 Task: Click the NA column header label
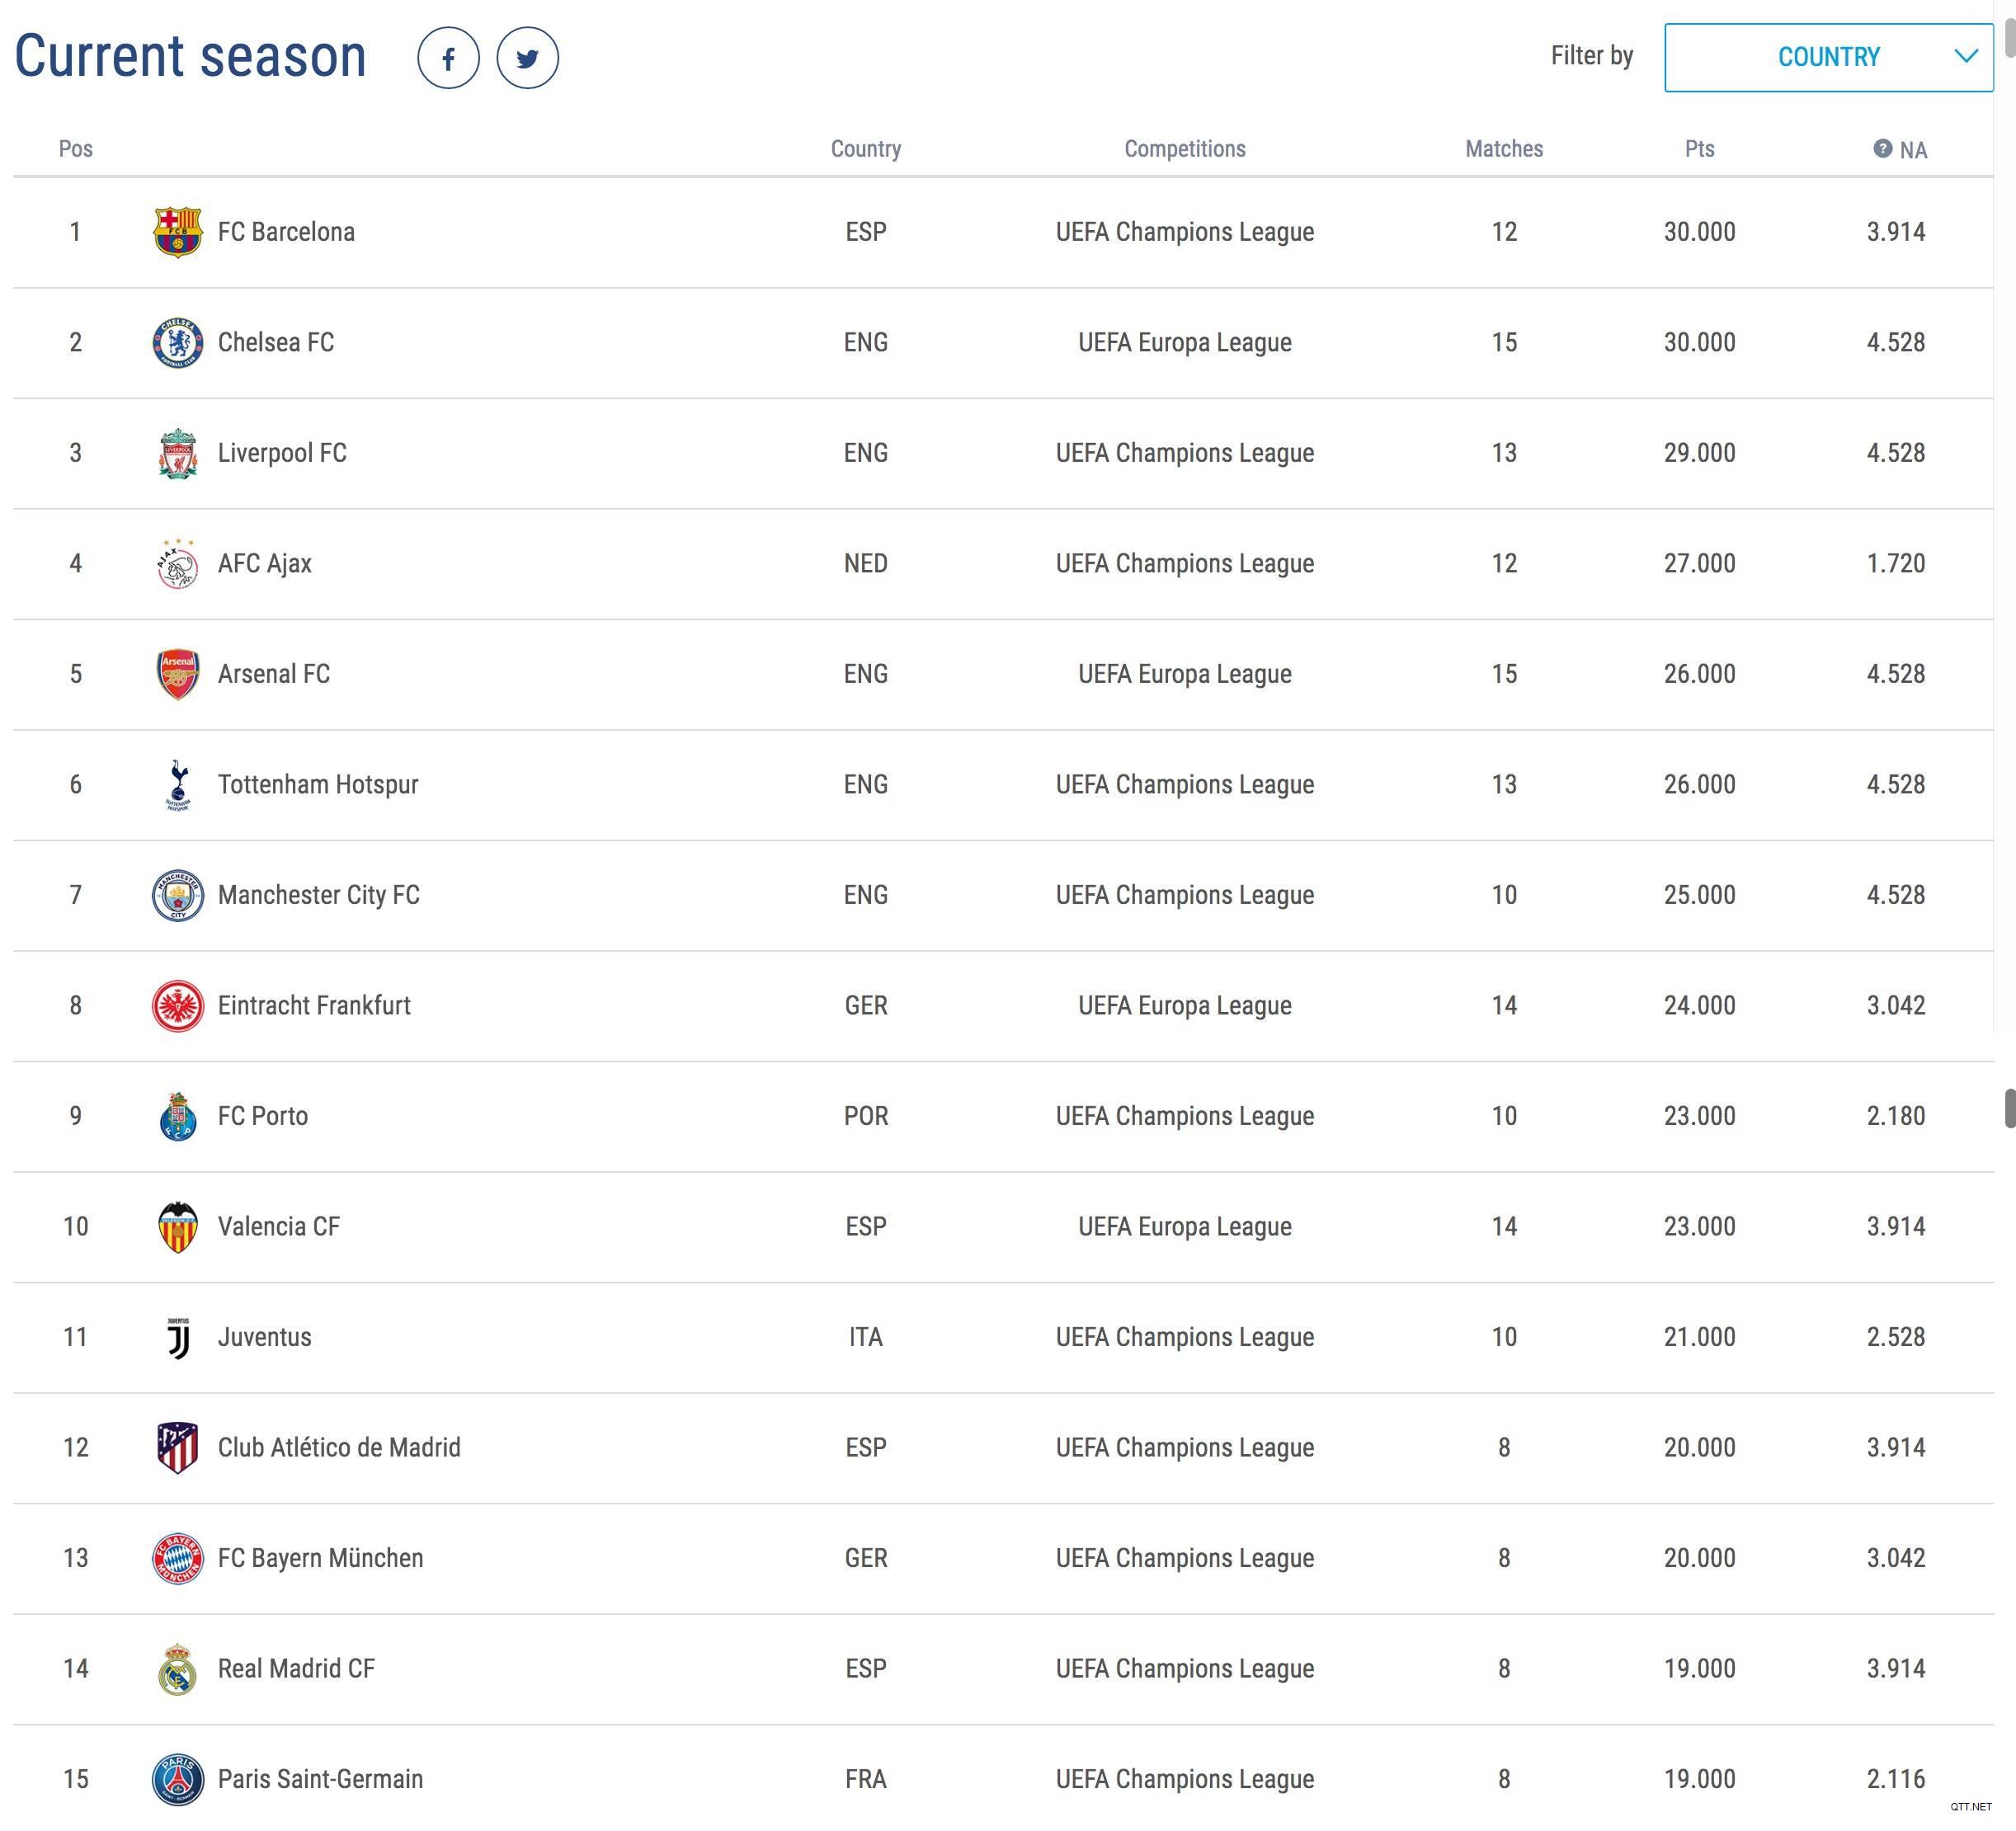[x=1913, y=150]
